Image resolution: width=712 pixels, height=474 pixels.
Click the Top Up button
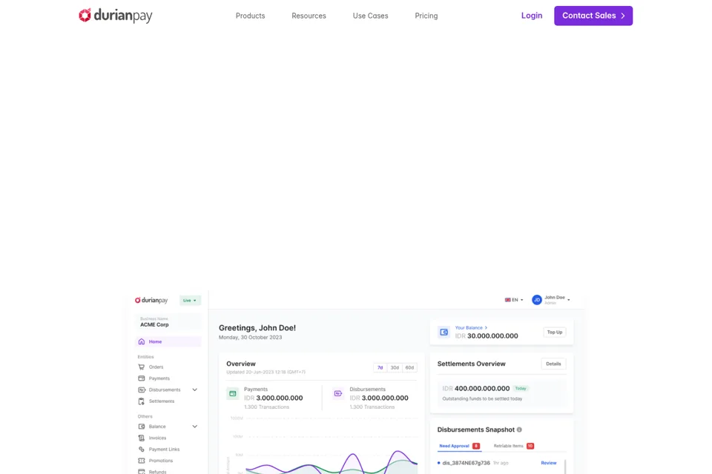(555, 332)
